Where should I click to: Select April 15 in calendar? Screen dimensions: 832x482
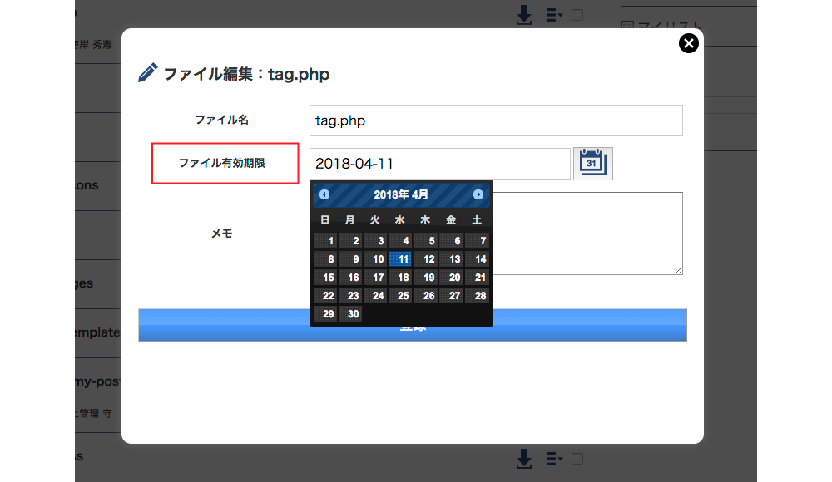coord(325,278)
